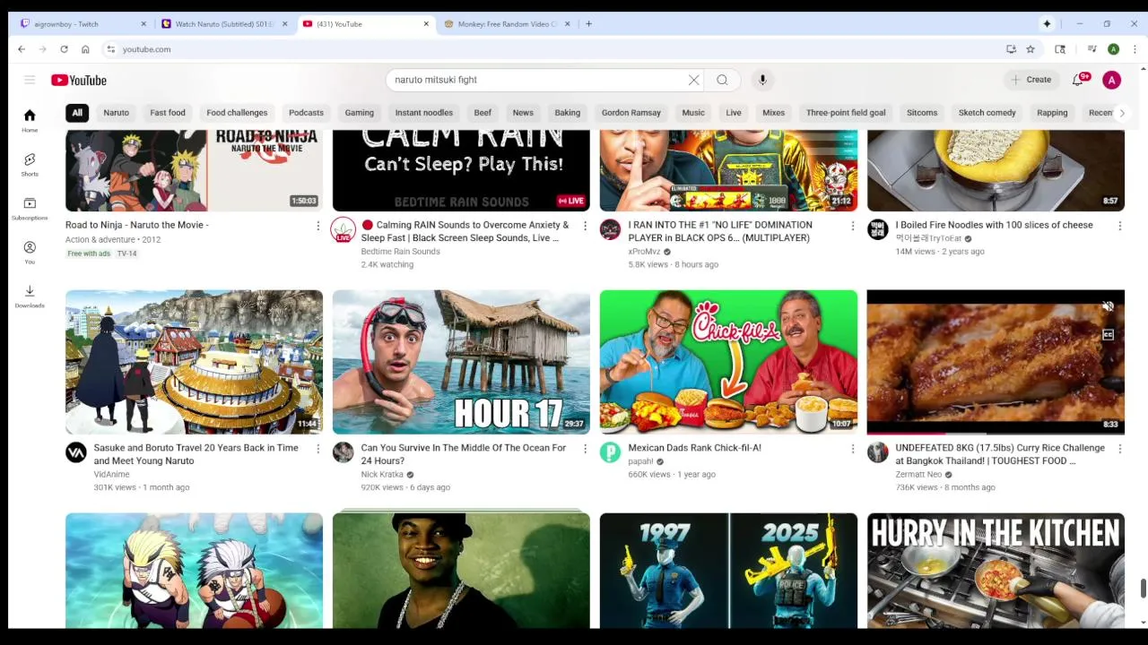Select the Gordon Ramsay category chip
The width and height of the screenshot is (1148, 645).
coord(631,113)
